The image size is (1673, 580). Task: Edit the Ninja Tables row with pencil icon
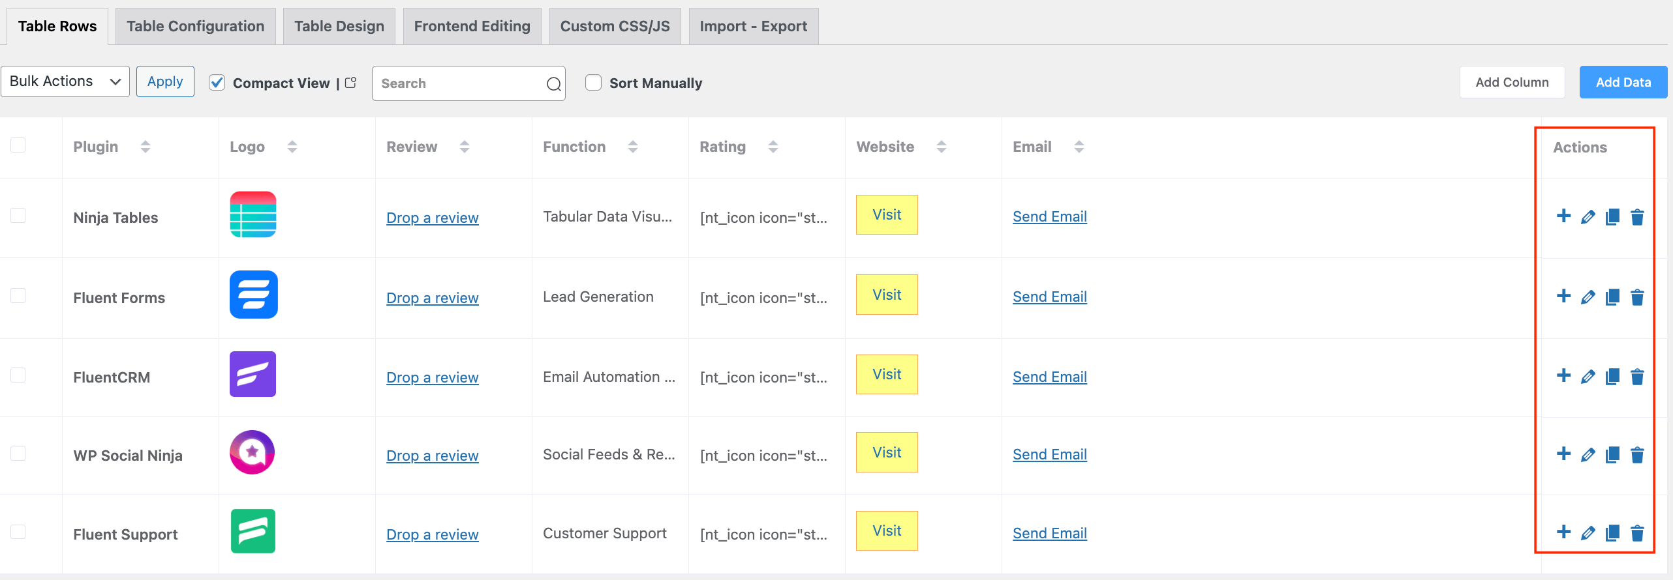point(1588,217)
